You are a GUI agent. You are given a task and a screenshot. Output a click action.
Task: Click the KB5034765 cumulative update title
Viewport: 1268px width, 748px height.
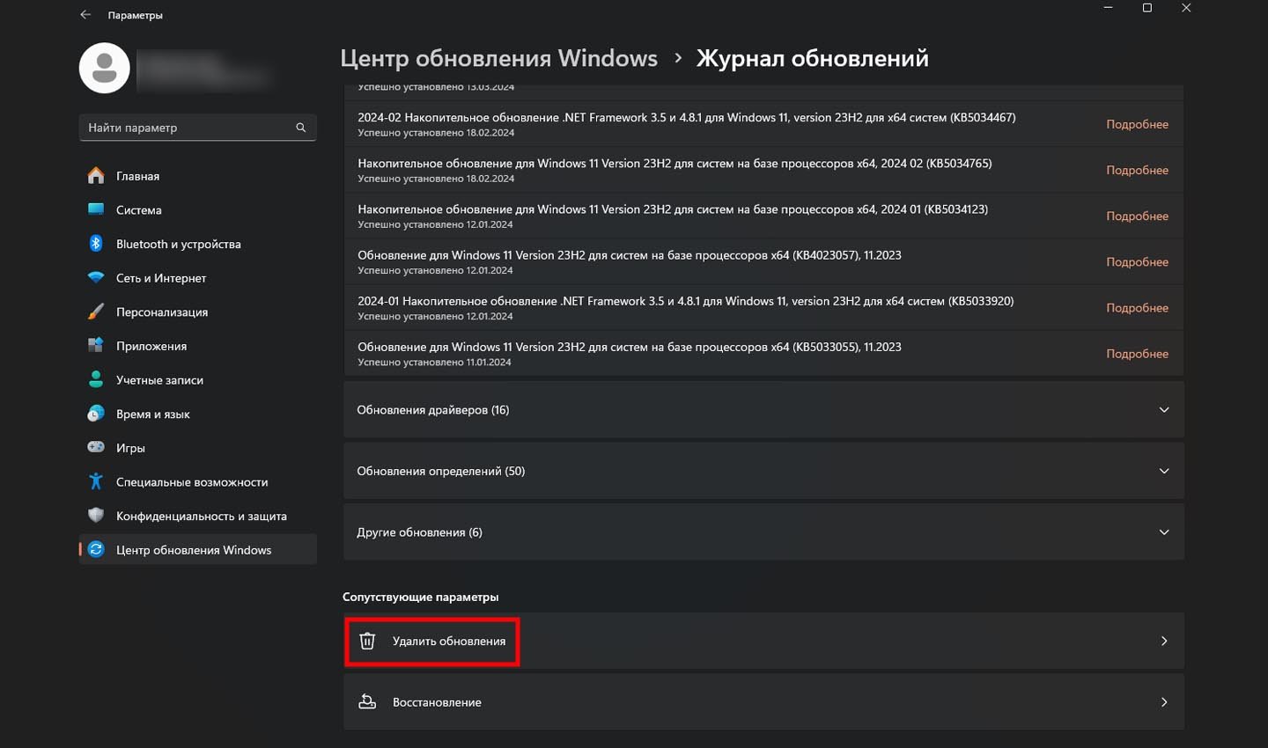675,163
